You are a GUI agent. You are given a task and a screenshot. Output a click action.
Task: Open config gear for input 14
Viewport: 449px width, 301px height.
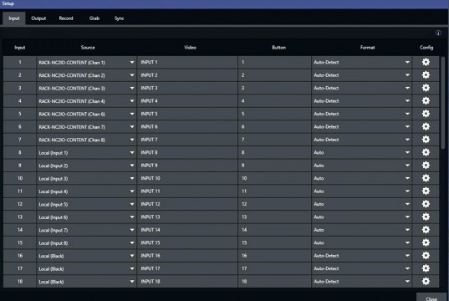[426, 230]
